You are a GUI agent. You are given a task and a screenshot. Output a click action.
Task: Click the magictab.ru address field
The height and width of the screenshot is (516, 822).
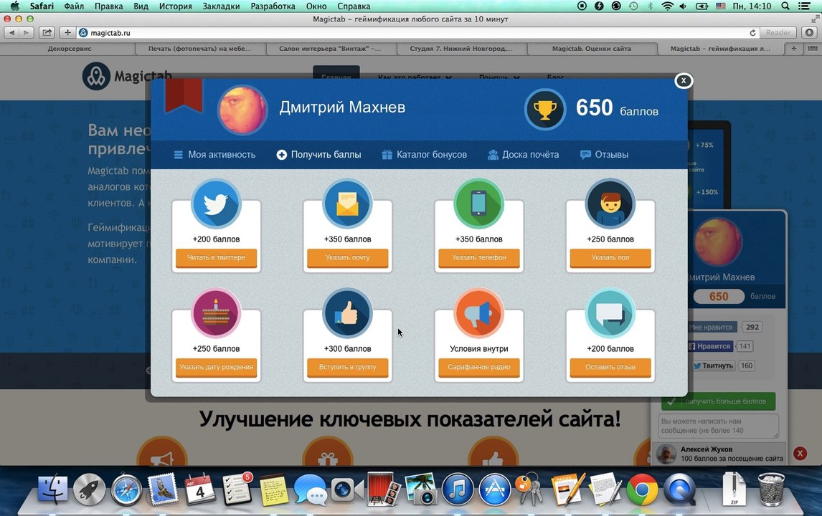[x=414, y=32]
